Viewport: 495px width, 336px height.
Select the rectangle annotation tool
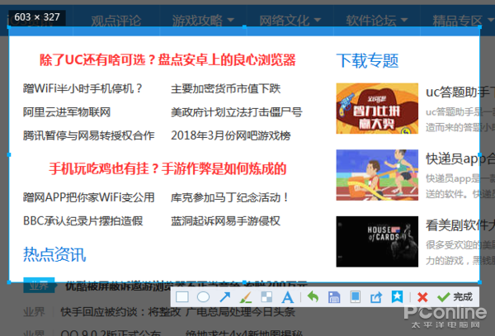182,297
